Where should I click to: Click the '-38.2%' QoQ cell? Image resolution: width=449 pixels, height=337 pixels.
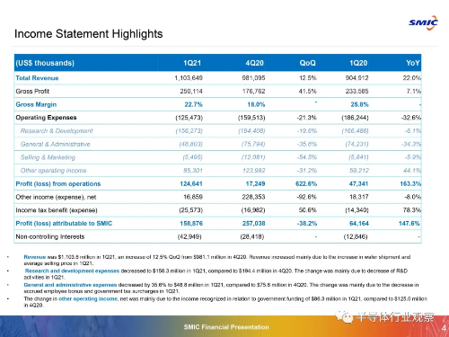[307, 224]
